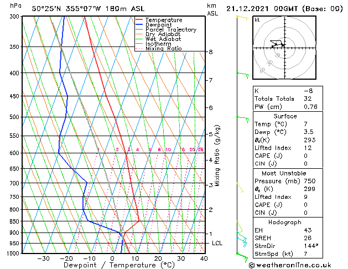Click the 700 hPa pressure label
This screenshot has height=269, width=348.
tap(15, 183)
